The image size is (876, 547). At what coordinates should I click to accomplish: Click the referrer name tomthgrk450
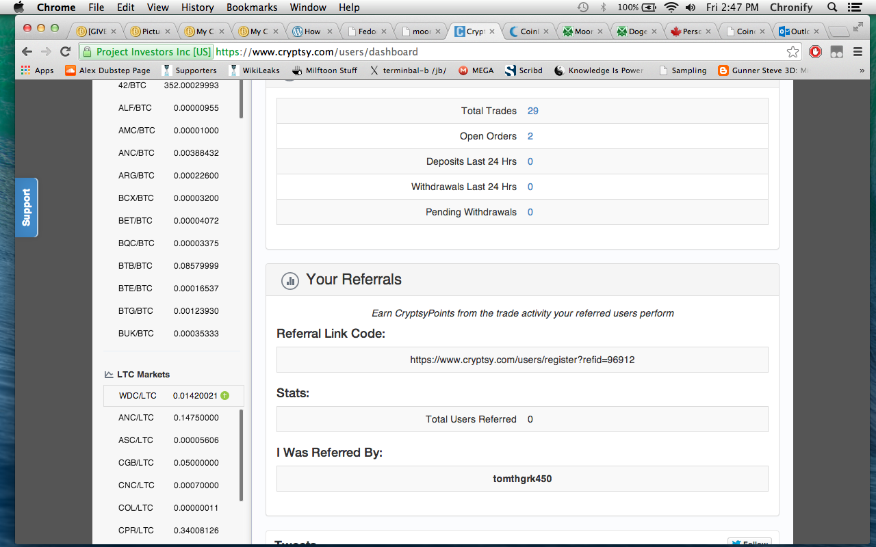pos(522,479)
